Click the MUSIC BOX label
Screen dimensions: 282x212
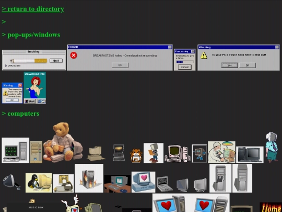(x=36, y=207)
